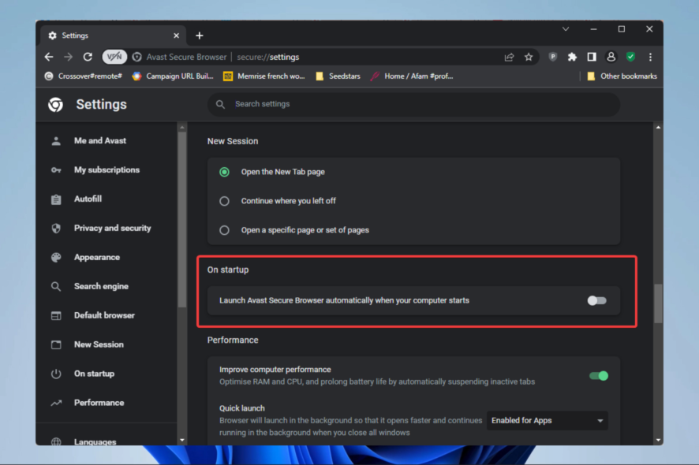The image size is (699, 465).
Task: Open the tab search chevron
Action: click(565, 29)
